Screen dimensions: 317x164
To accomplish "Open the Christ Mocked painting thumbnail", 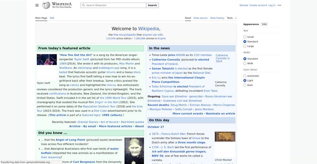I will point(225,137).
